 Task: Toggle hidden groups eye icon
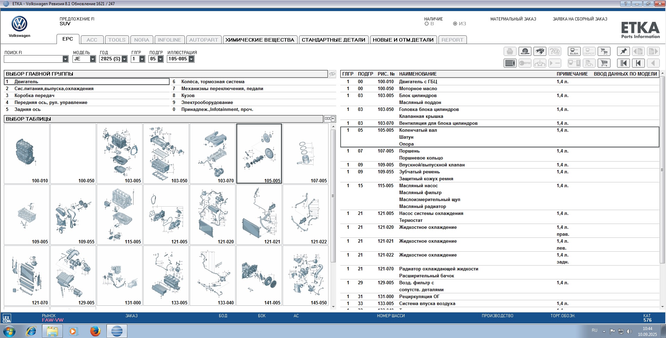pos(332,74)
